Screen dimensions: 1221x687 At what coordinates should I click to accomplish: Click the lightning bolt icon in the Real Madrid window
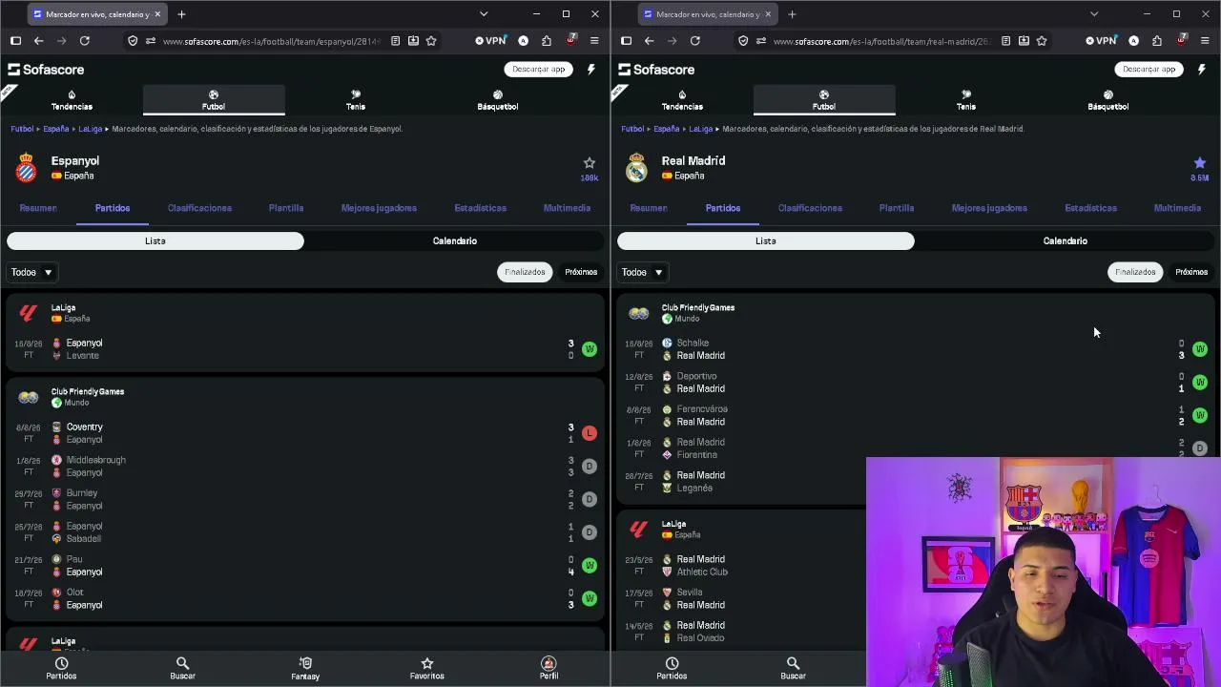click(1202, 69)
